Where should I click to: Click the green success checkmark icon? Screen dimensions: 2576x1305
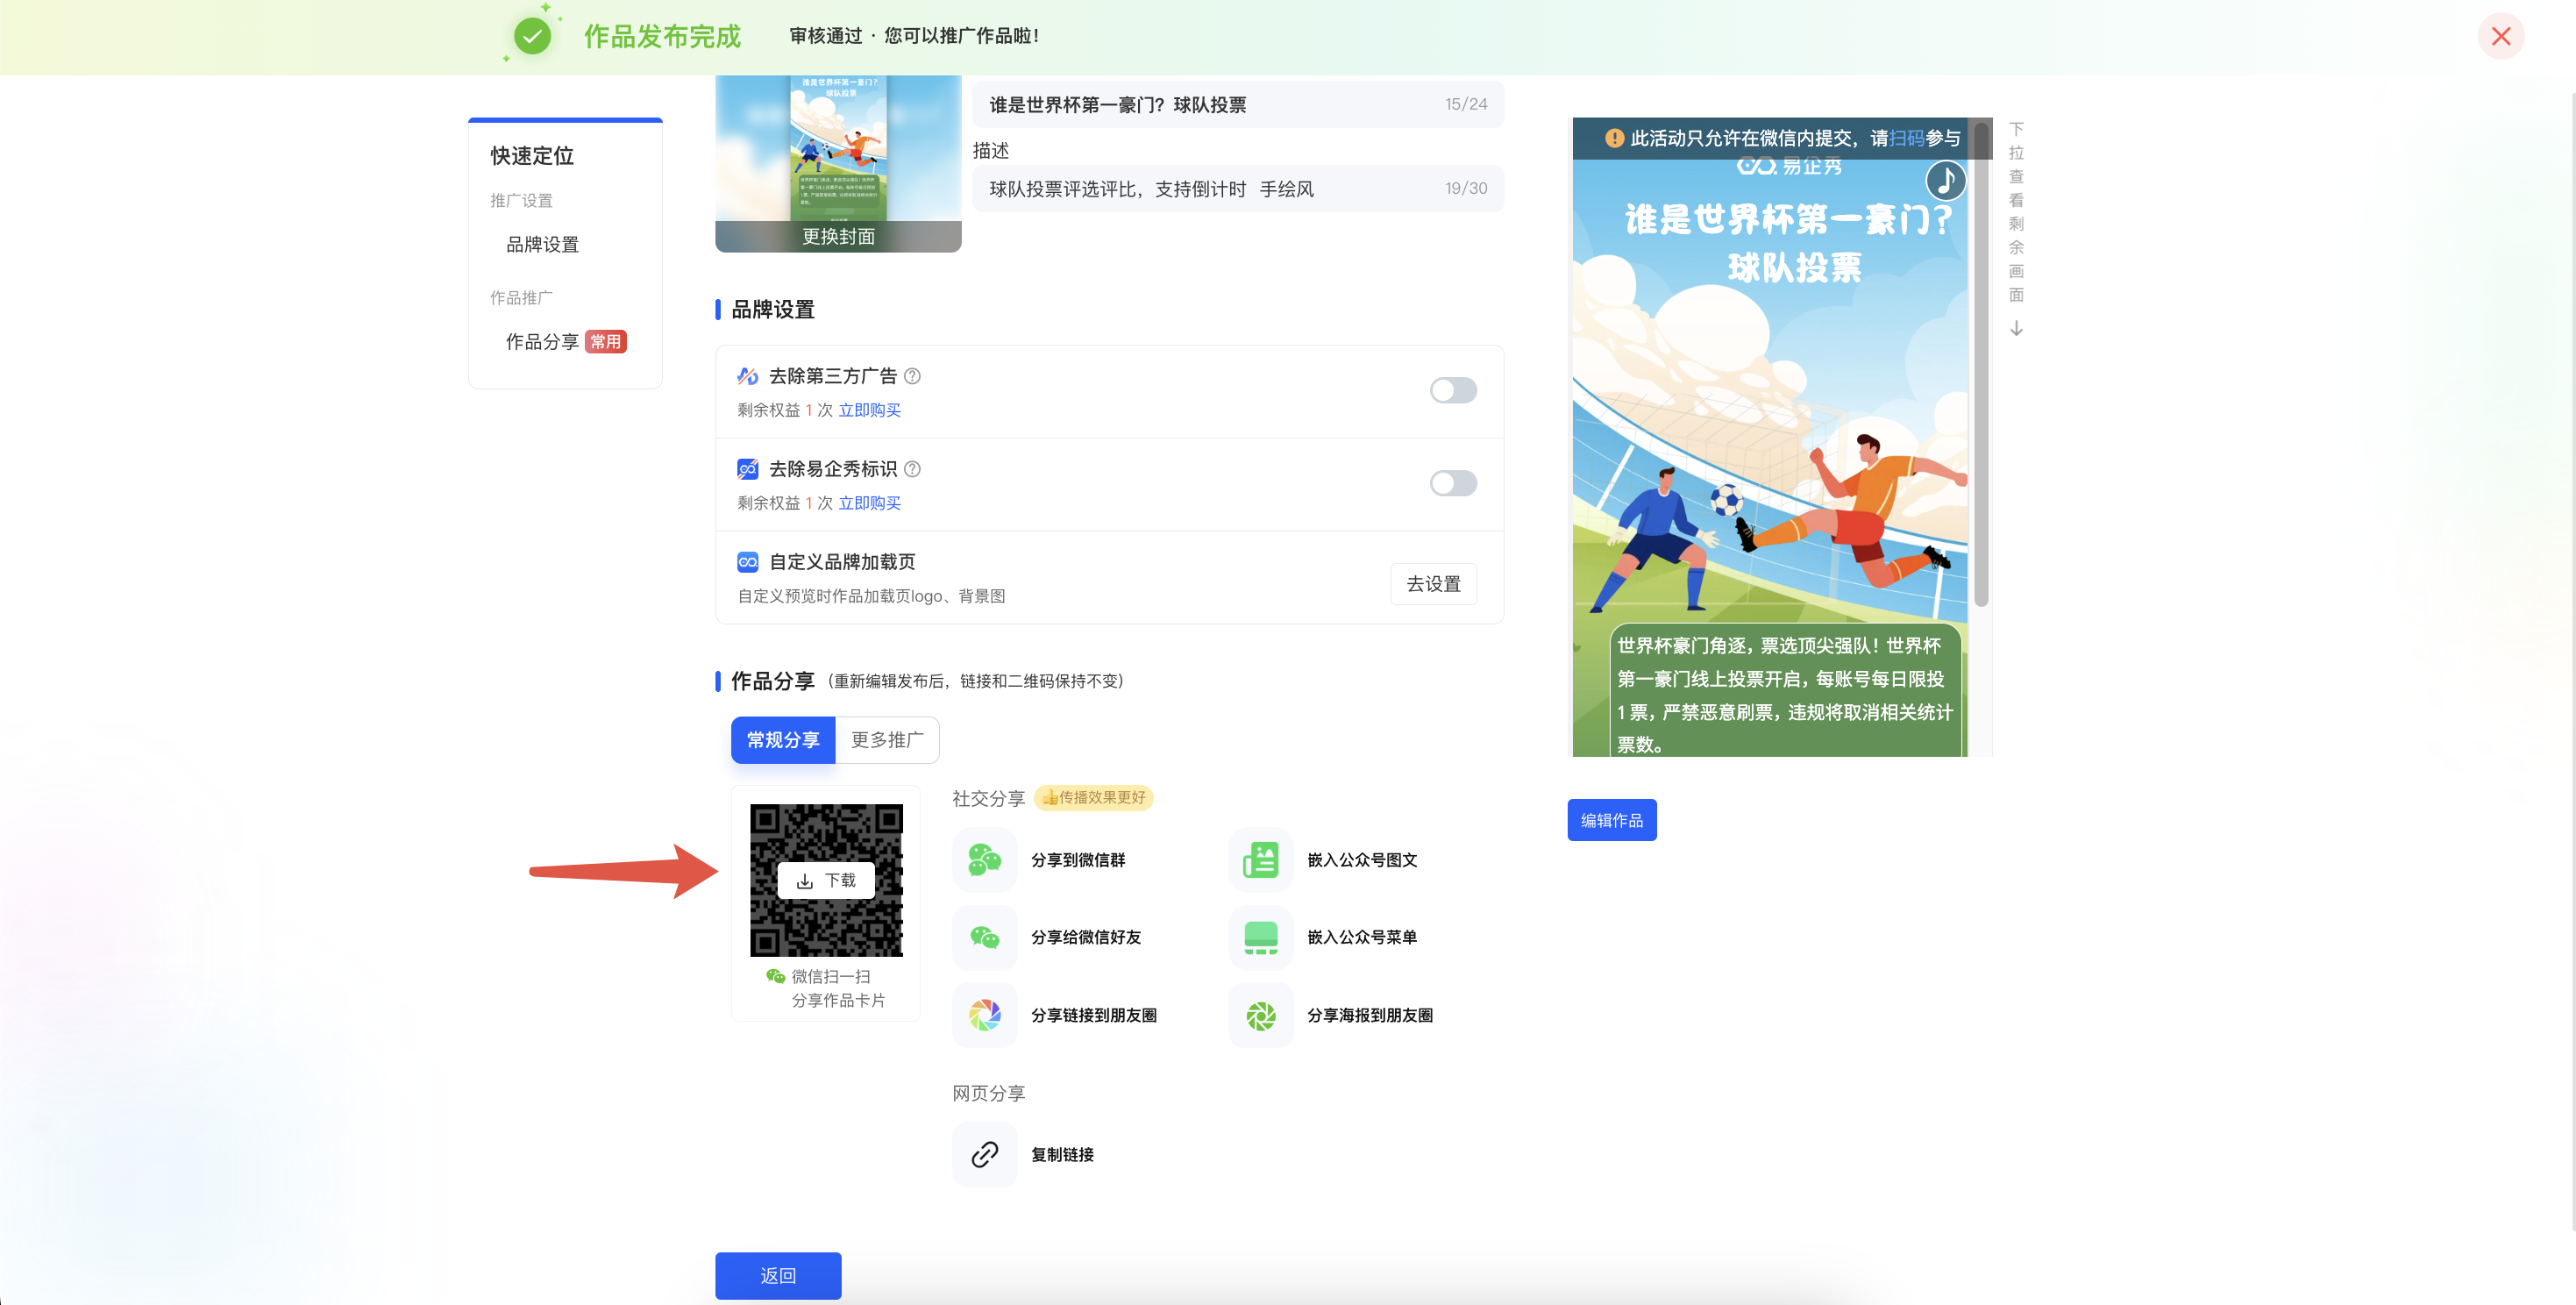532,37
